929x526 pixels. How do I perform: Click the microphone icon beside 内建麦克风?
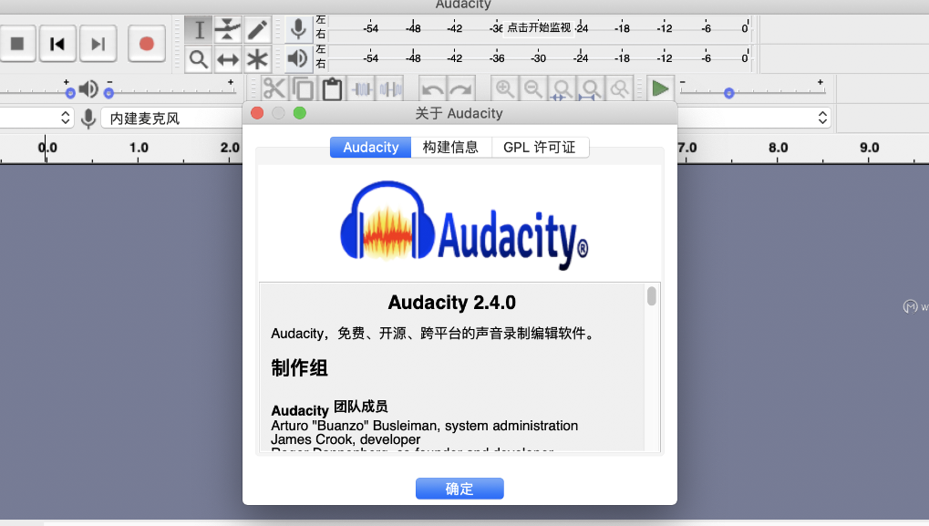pyautogui.click(x=88, y=119)
